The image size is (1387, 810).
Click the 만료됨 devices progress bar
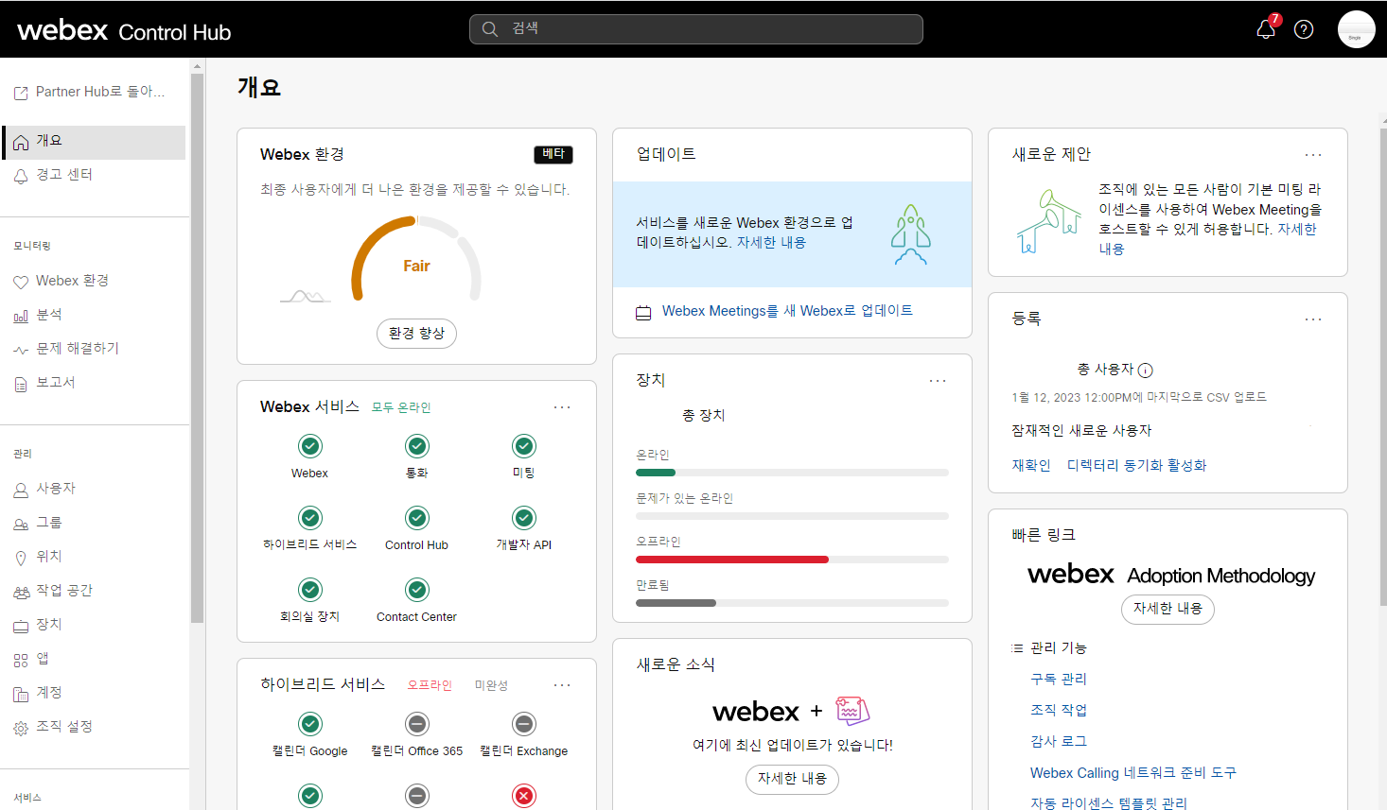click(x=792, y=603)
